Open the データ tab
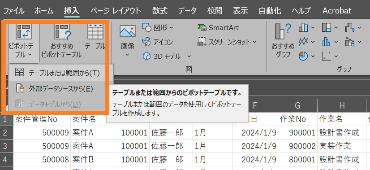 (x=187, y=11)
